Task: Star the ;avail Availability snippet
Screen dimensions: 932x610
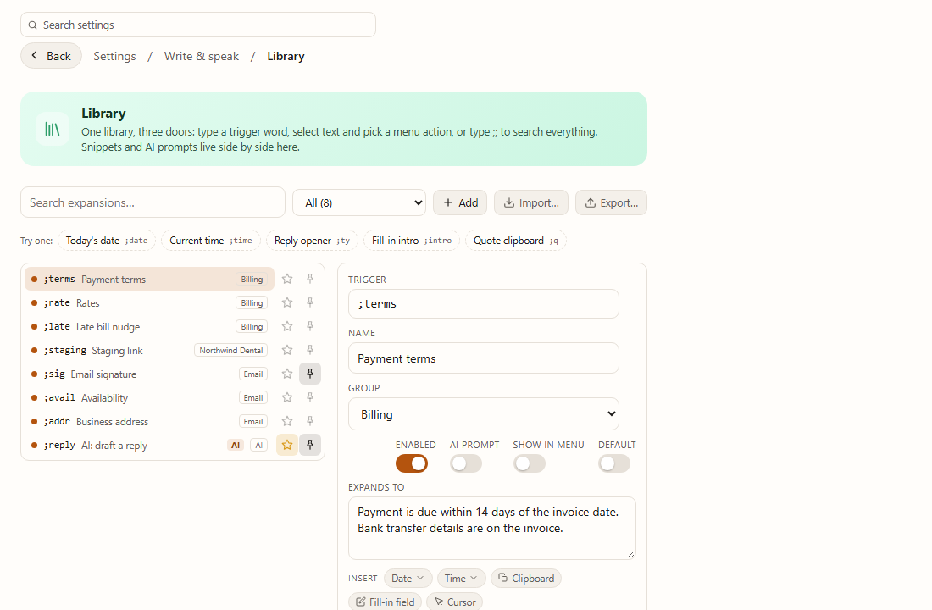Action: (287, 397)
